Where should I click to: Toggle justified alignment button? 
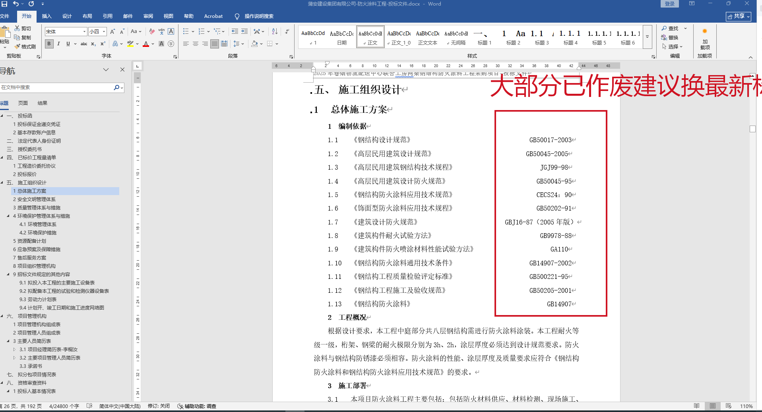click(215, 44)
